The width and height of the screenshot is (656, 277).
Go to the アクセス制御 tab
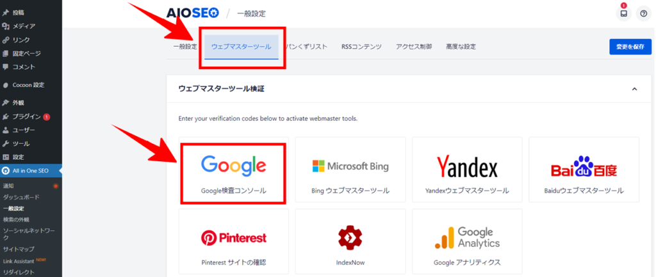pyautogui.click(x=414, y=47)
